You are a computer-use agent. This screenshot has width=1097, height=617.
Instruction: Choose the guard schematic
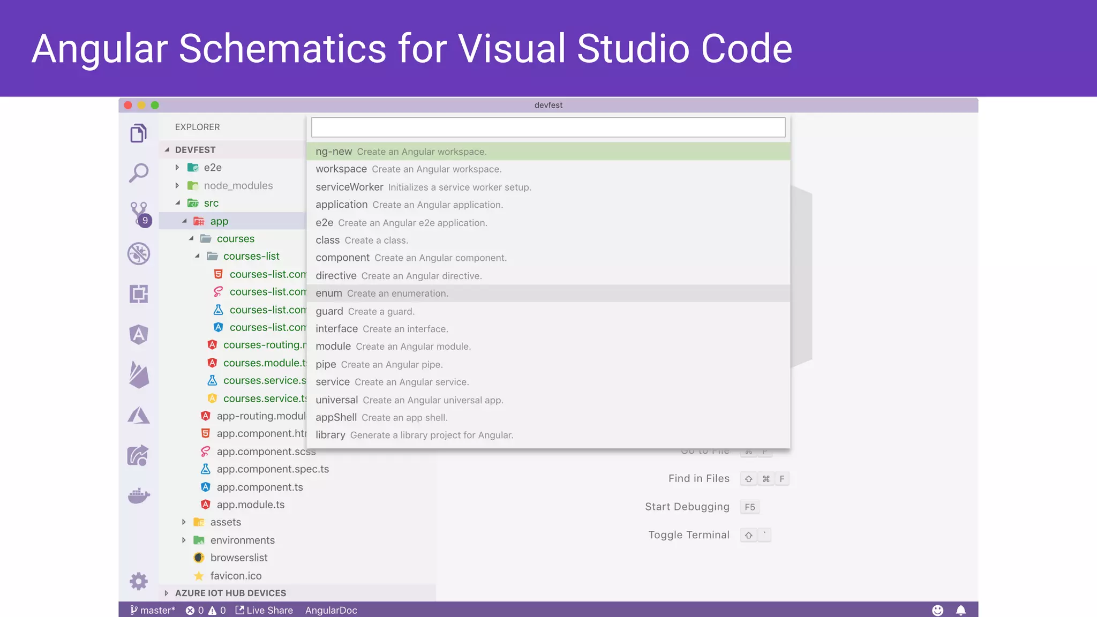click(548, 311)
